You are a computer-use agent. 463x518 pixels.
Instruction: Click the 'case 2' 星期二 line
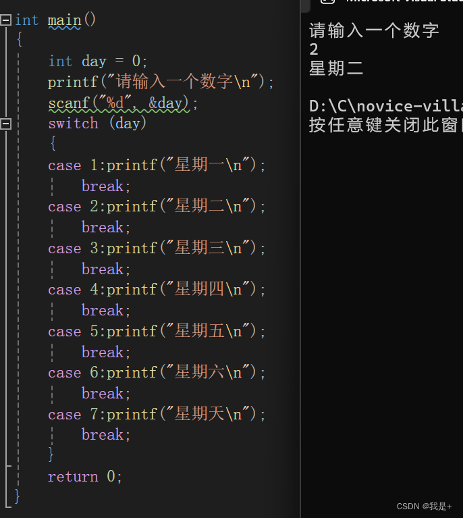coord(157,206)
